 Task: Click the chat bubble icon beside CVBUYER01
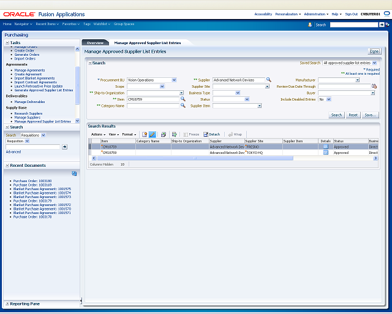click(386, 13)
